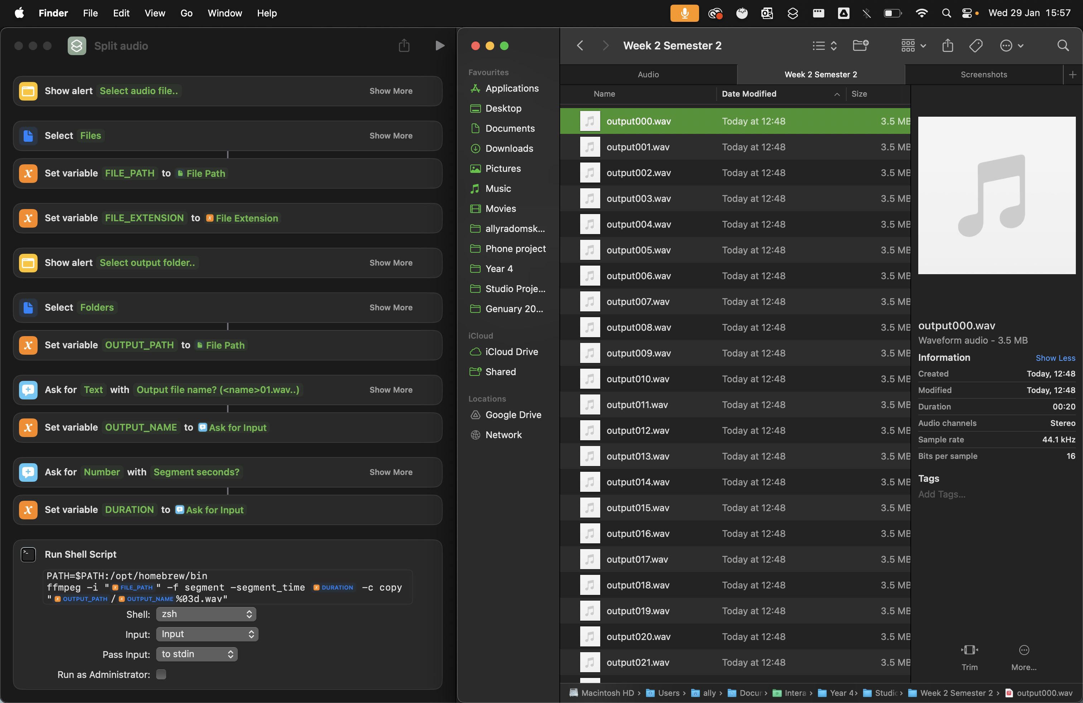Open Network in the sidebar
The width and height of the screenshot is (1083, 703).
click(x=503, y=435)
